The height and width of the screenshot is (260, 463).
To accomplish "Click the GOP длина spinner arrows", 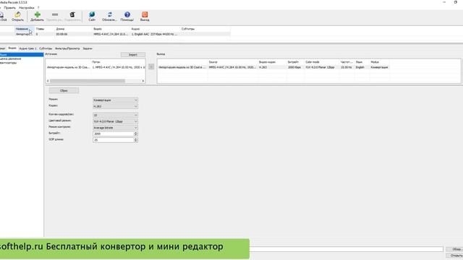I will [x=136, y=140].
